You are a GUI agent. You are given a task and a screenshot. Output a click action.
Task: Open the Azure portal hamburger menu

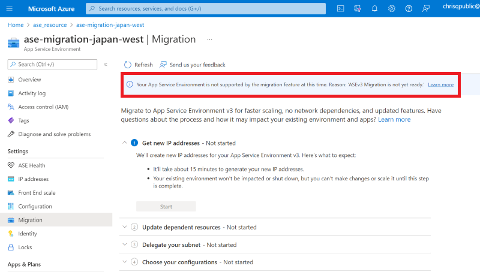tap(10, 8)
